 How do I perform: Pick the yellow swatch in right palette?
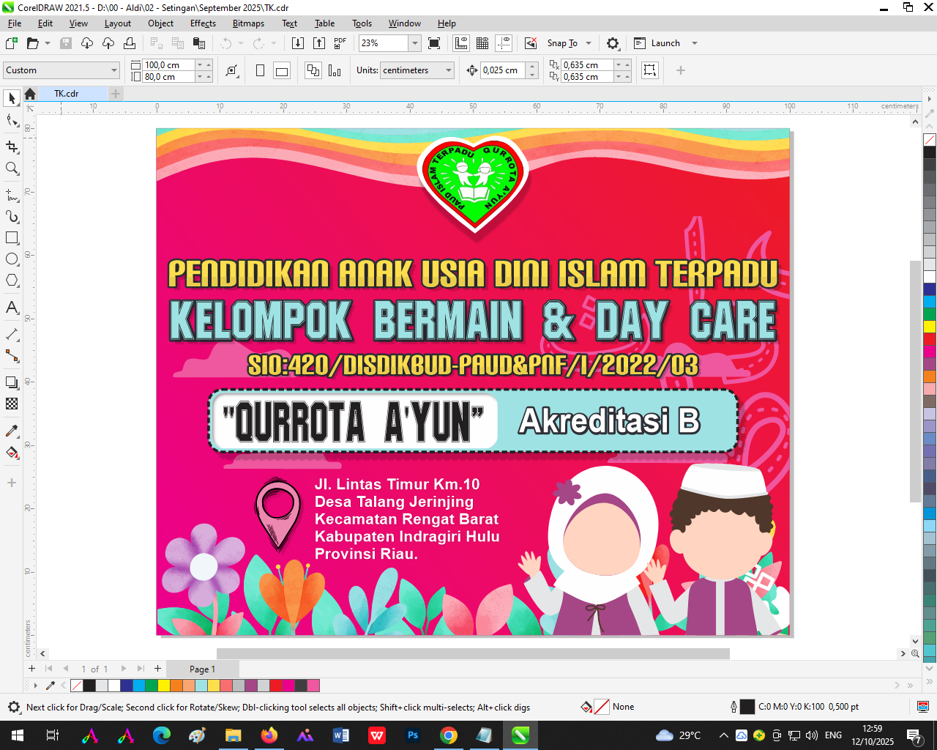point(930,327)
